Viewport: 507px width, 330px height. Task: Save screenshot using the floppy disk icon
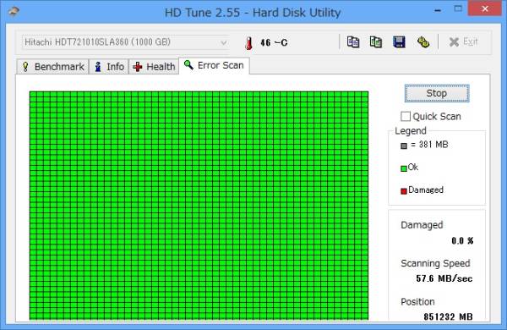coord(399,42)
